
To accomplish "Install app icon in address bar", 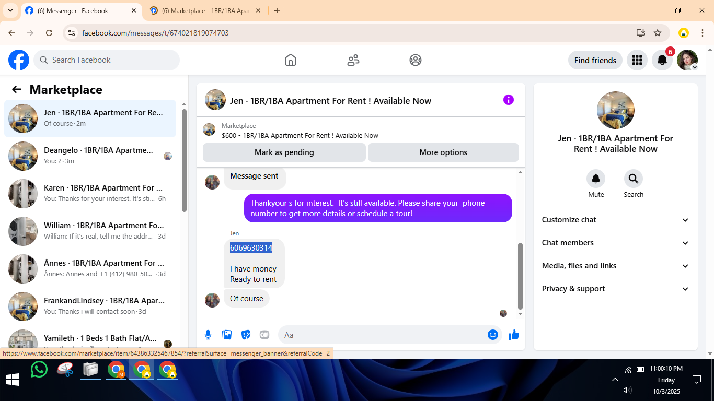I will pyautogui.click(x=641, y=33).
